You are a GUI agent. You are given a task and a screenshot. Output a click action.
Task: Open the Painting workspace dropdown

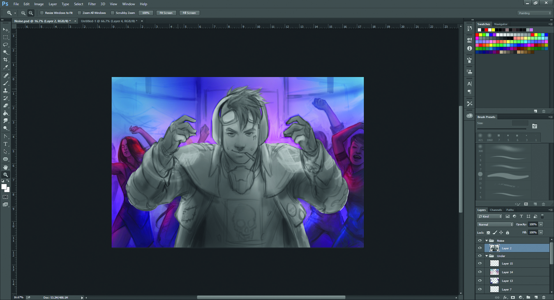pyautogui.click(x=534, y=13)
